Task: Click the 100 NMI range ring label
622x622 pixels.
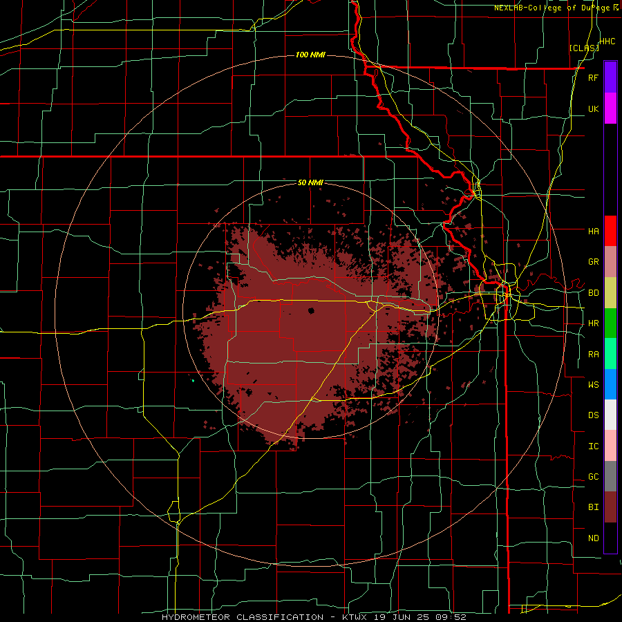Action: (310, 55)
